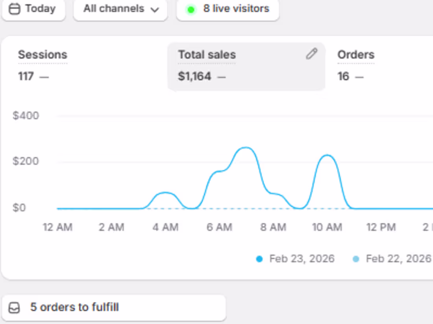Select the Sessions metric heading
The width and height of the screenshot is (433, 324).
click(x=43, y=55)
